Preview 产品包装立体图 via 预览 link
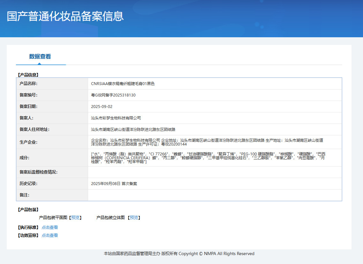Image resolution: width=363 pixels, height=264 pixels. [134, 218]
